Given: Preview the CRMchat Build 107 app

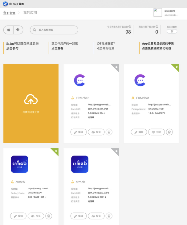Looking at the screenshot, I should point(157,132).
